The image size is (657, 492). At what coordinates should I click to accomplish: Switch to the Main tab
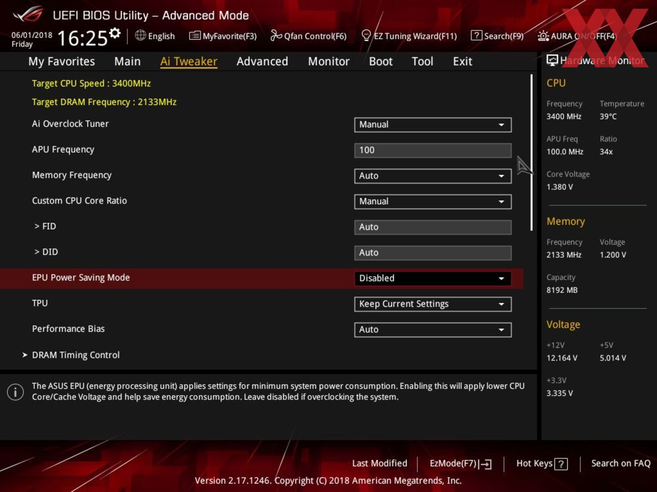click(128, 61)
